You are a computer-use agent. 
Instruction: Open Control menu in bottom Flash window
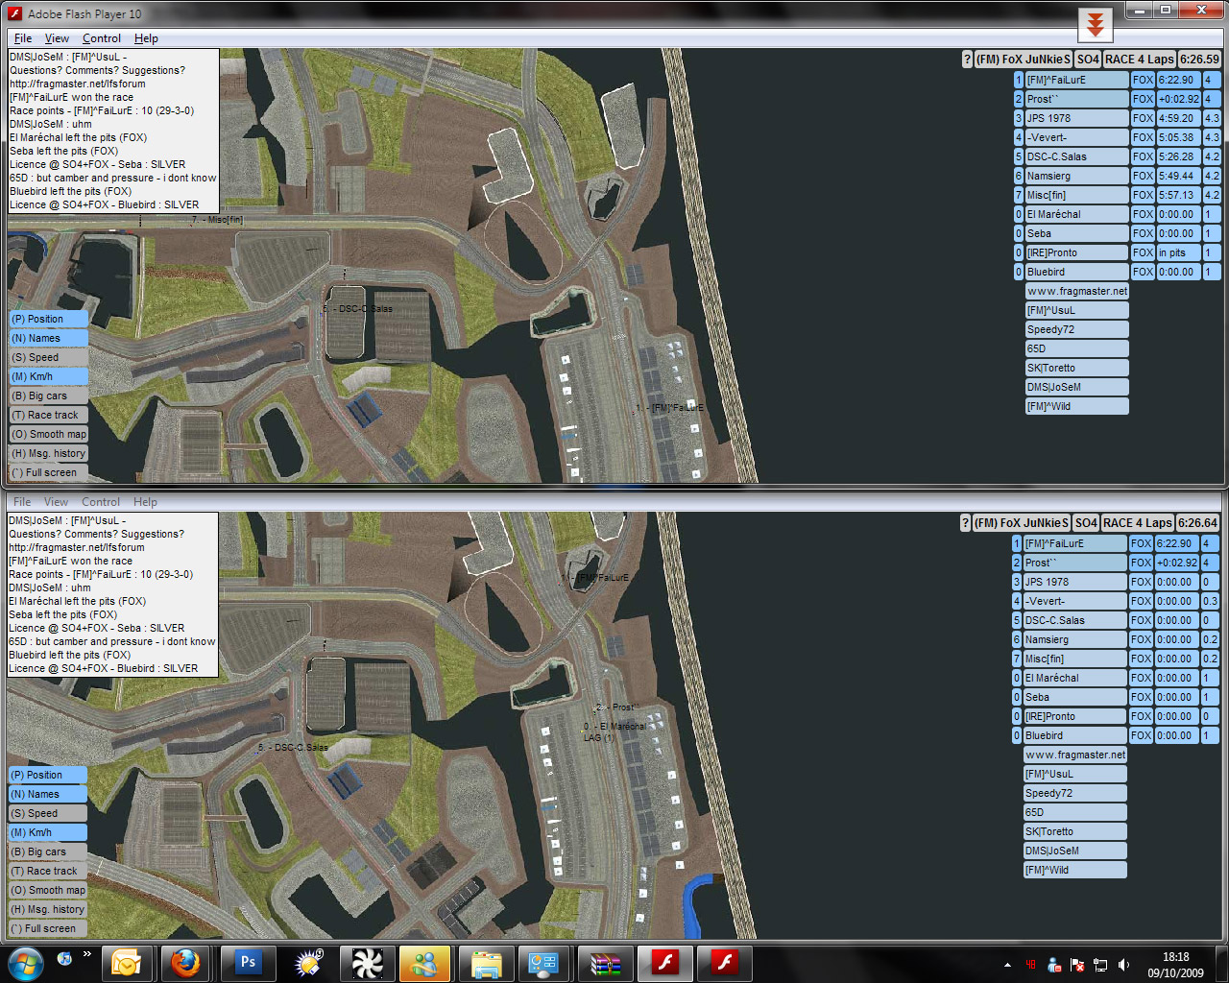tap(101, 502)
